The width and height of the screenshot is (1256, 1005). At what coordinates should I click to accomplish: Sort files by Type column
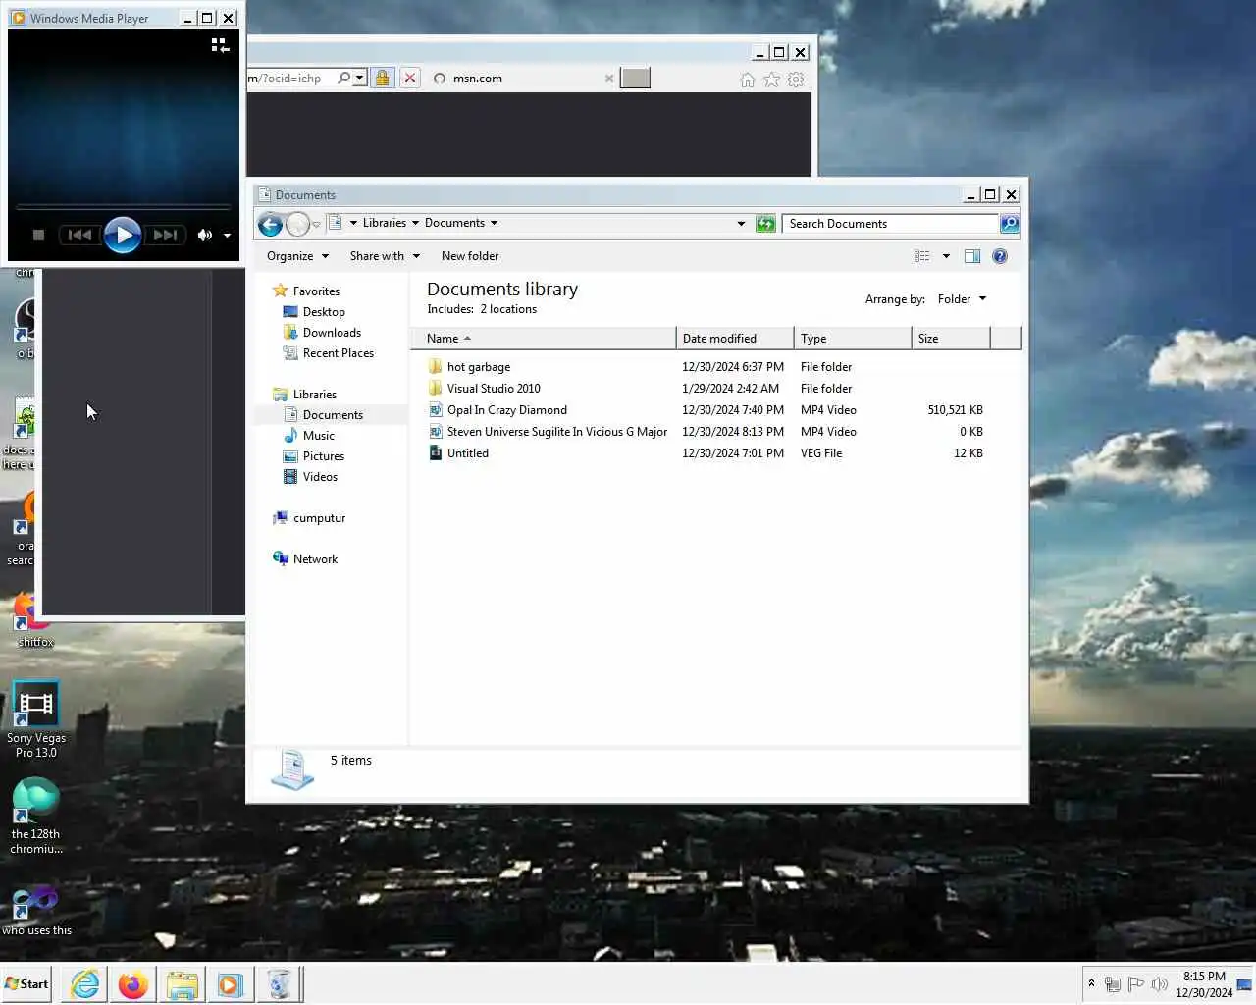pyautogui.click(x=853, y=339)
